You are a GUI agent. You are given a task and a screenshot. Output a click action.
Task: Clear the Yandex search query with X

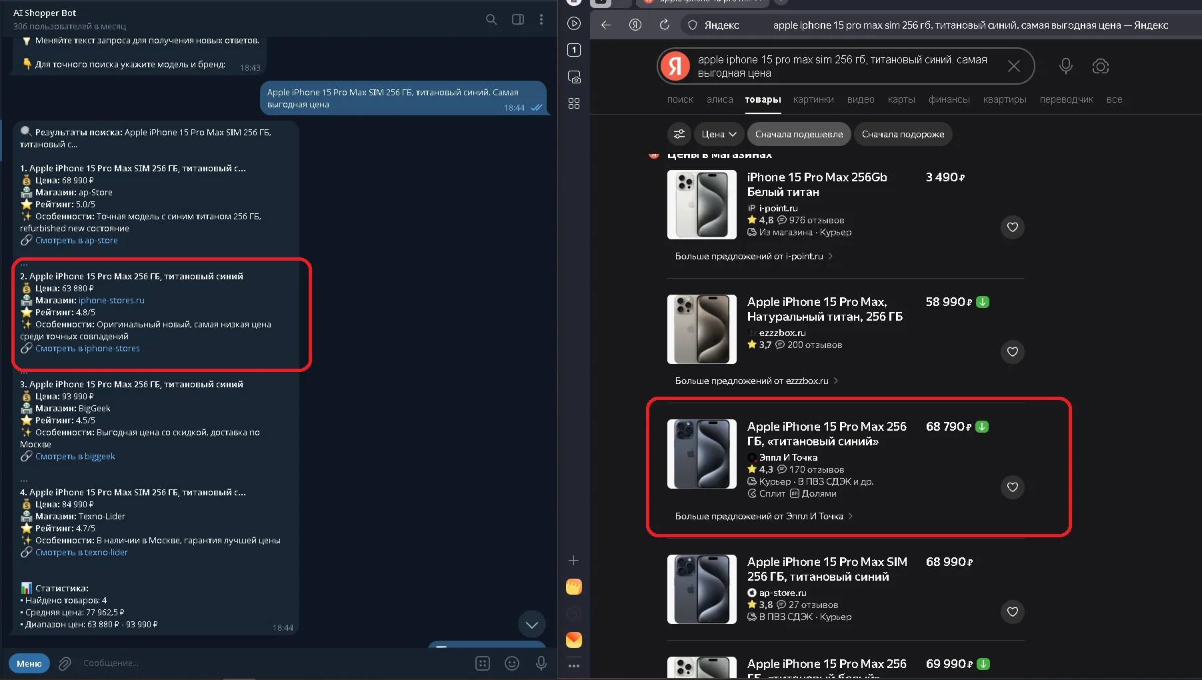[x=1013, y=66]
